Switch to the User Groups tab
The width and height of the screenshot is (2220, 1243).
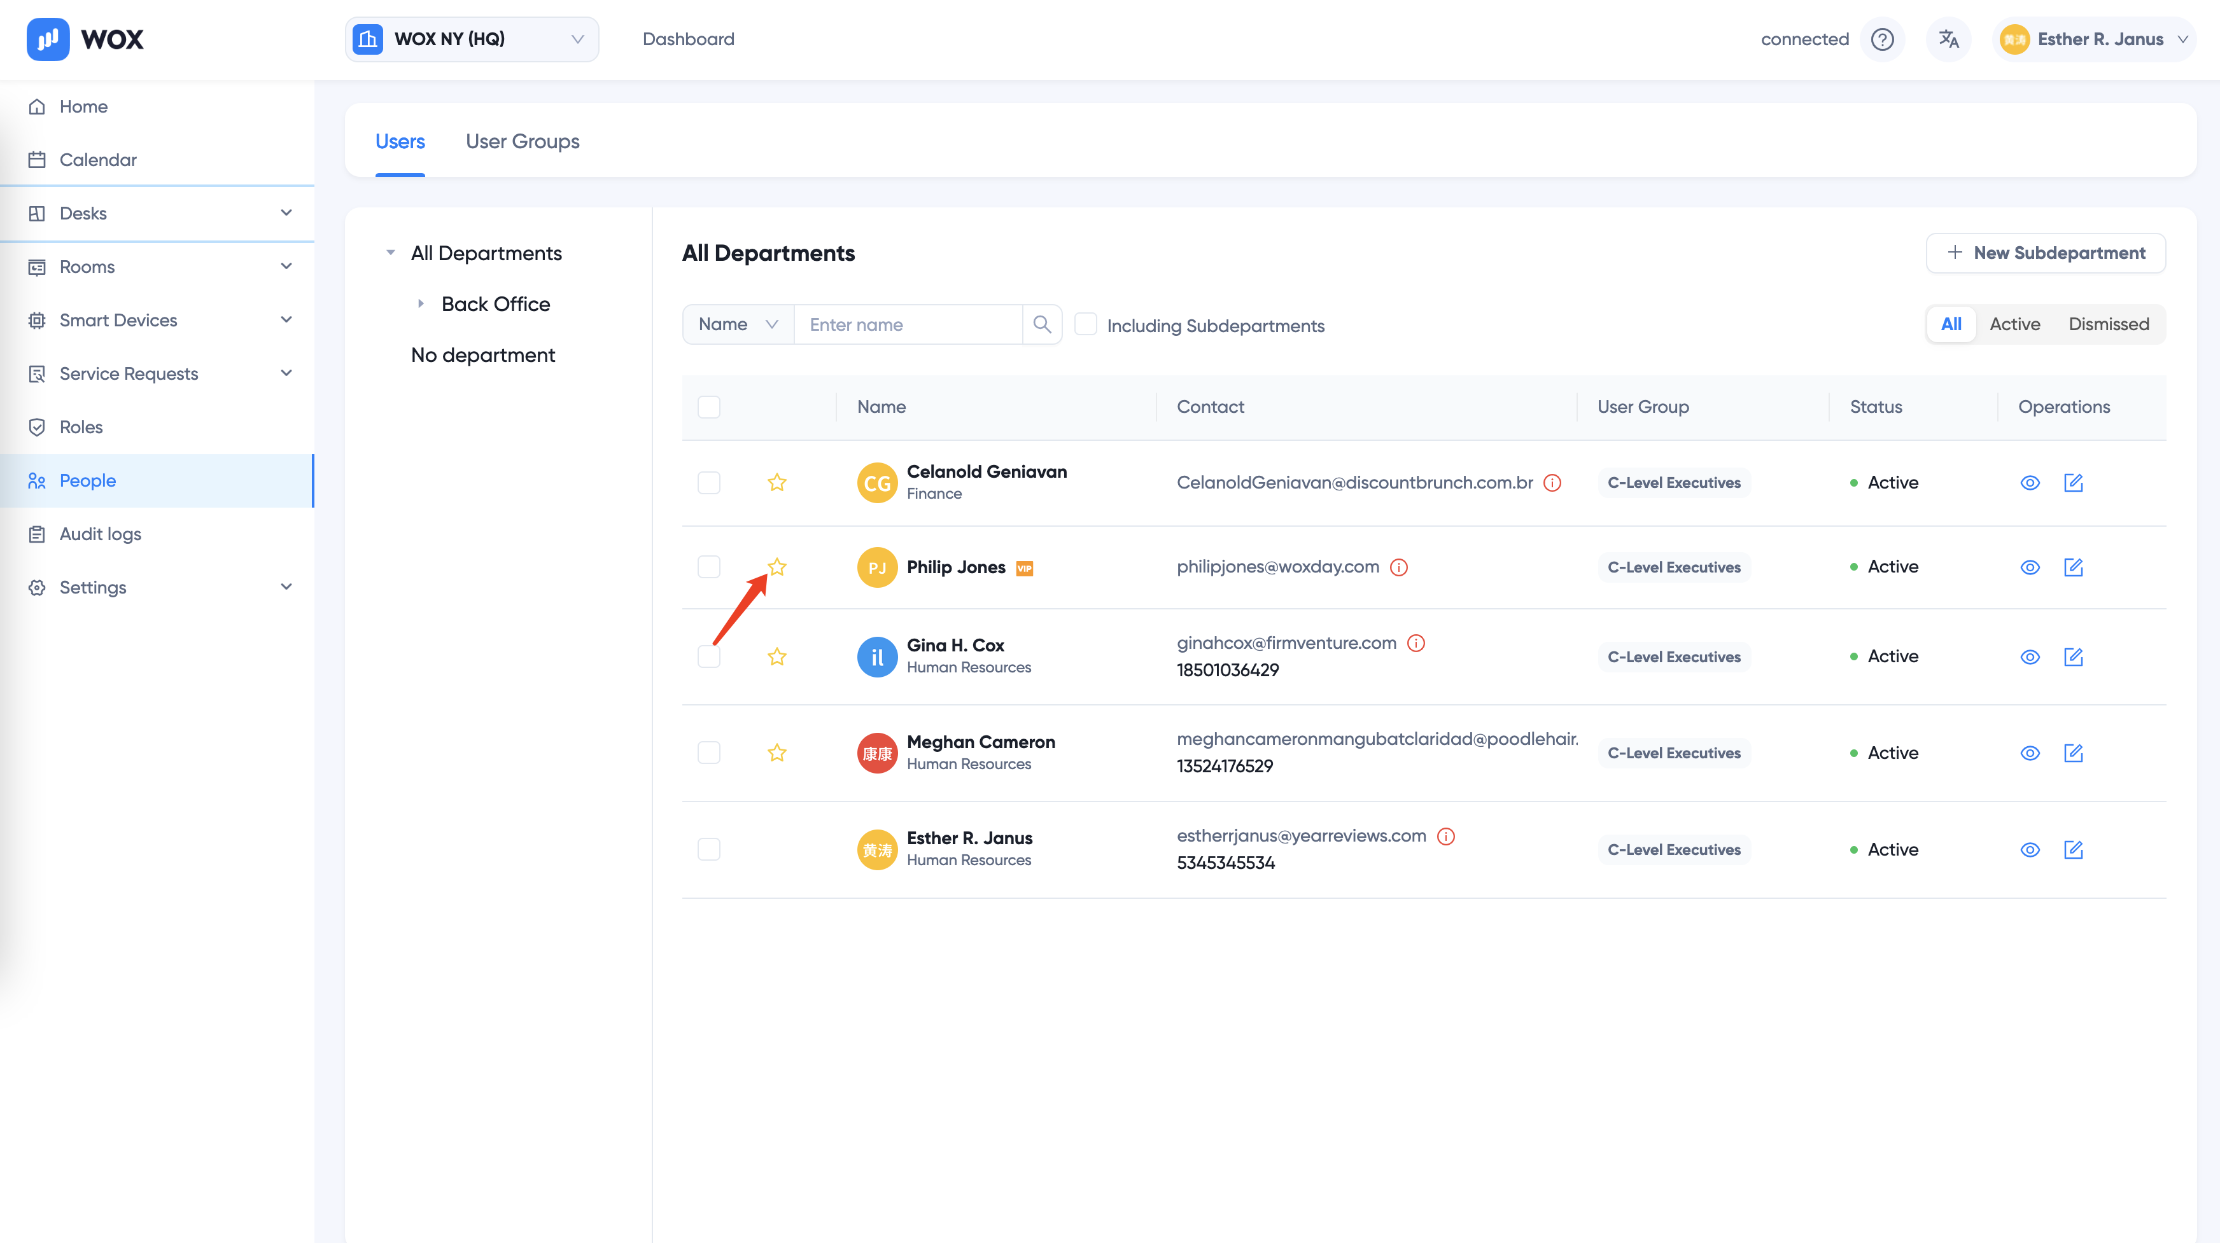point(523,141)
